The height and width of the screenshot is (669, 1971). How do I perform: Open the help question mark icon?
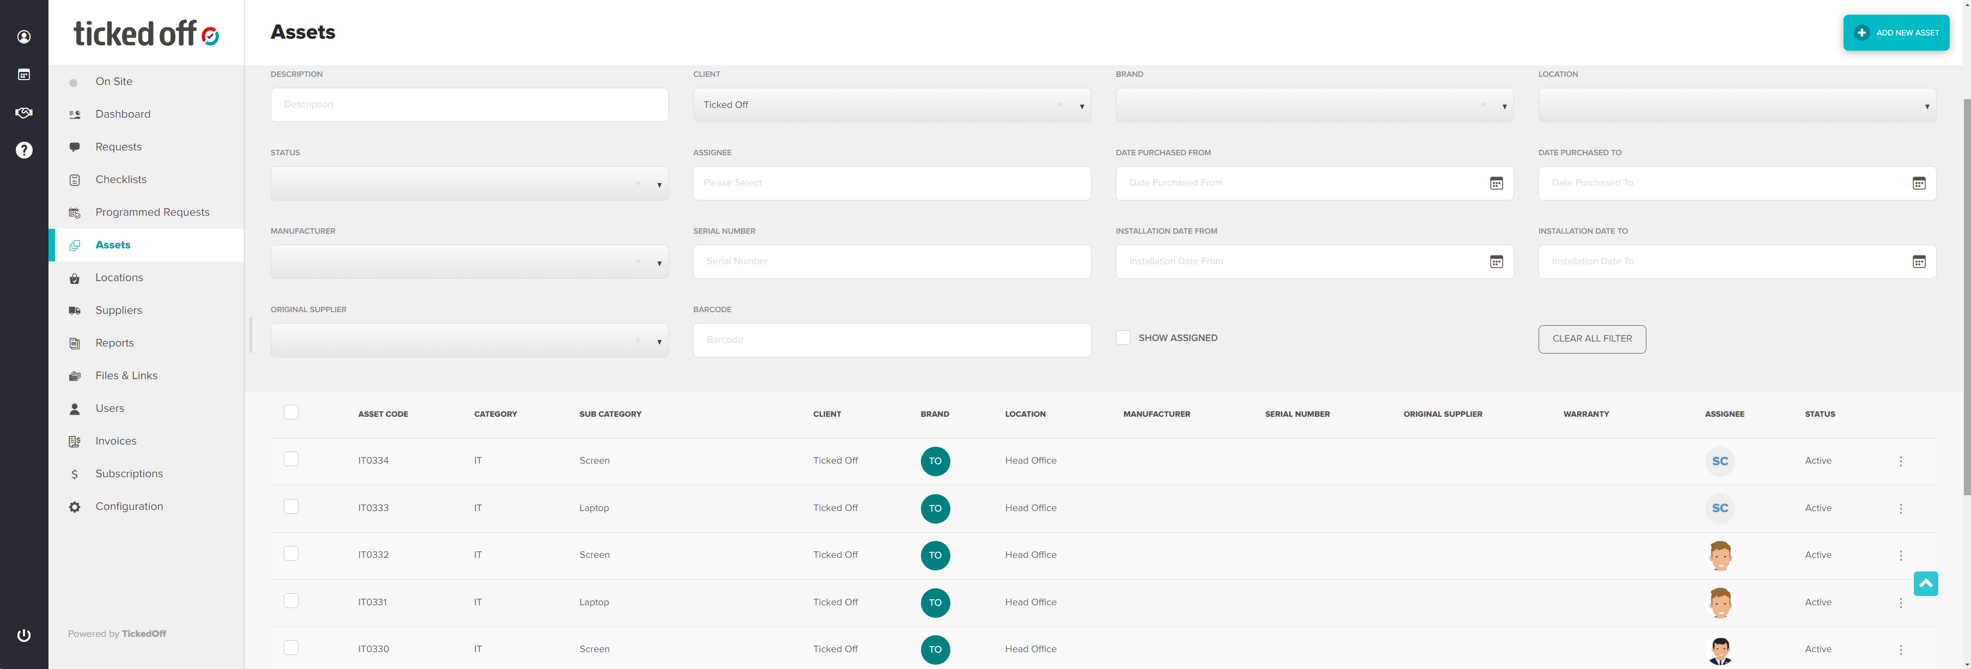point(24,150)
